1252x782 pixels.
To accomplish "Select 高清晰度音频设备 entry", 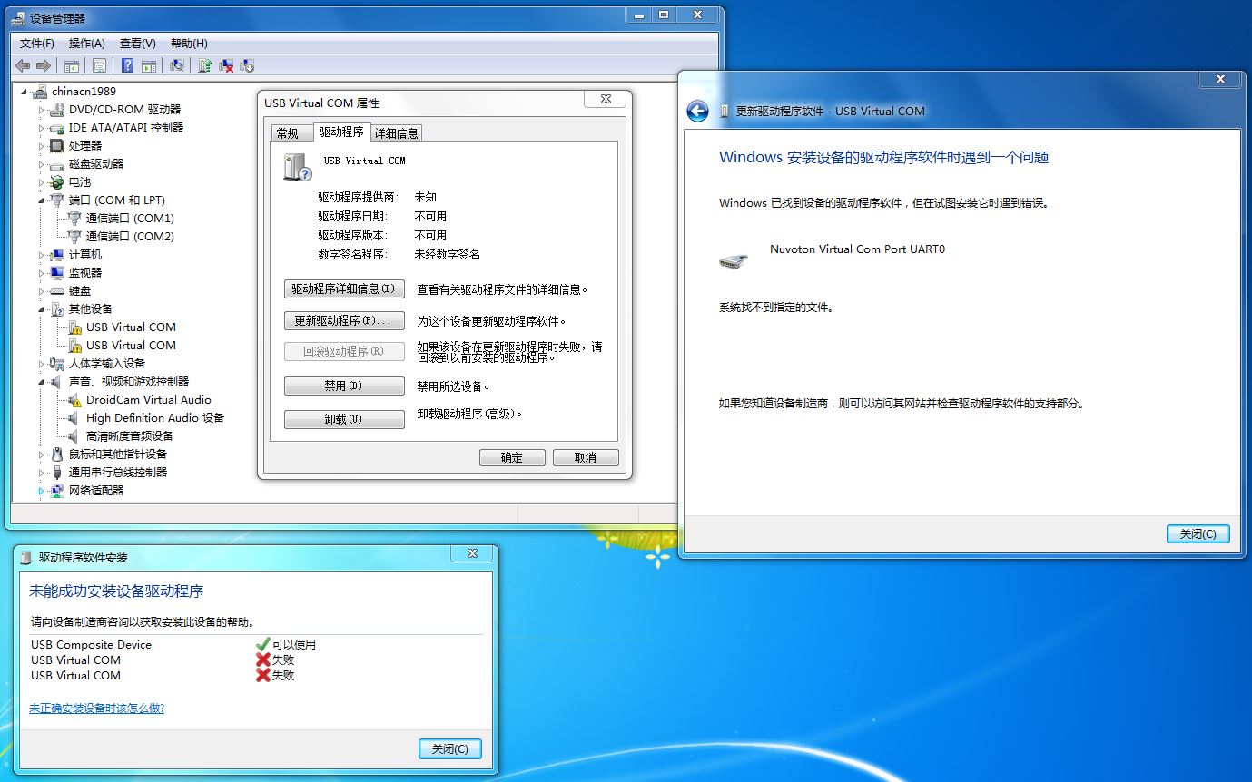I will [x=129, y=435].
